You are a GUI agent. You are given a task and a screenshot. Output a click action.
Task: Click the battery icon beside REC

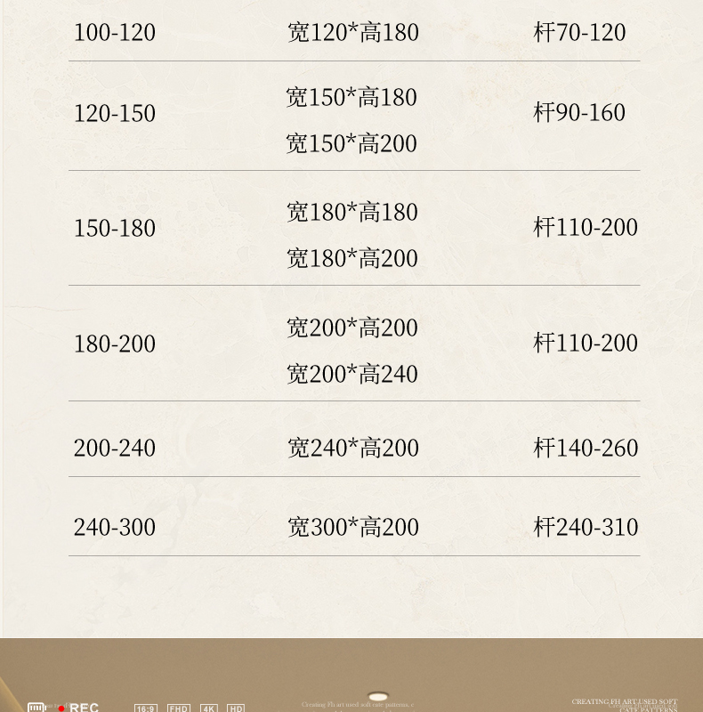36,708
